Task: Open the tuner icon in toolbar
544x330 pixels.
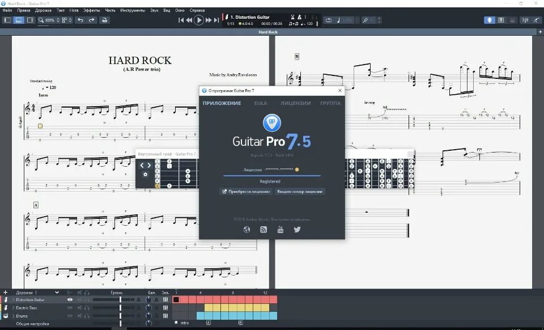Action: click(525, 20)
